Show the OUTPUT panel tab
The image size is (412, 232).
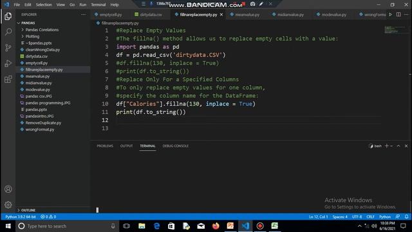point(126,146)
